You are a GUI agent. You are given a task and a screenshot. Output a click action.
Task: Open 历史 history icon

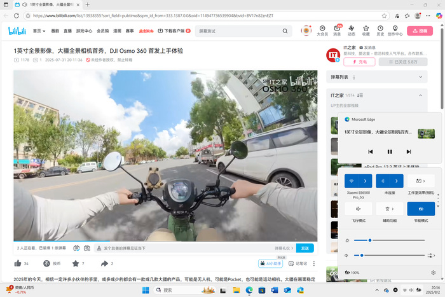(x=380, y=31)
